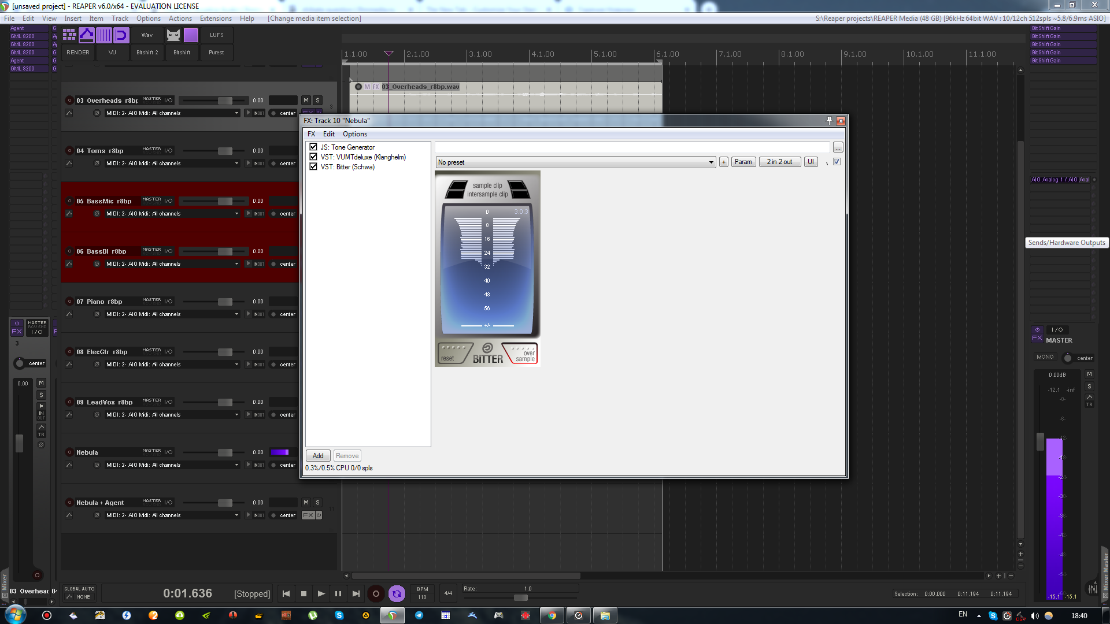Click the envelope toolbar icon
This screenshot has width=1110, height=624.
(x=87, y=35)
